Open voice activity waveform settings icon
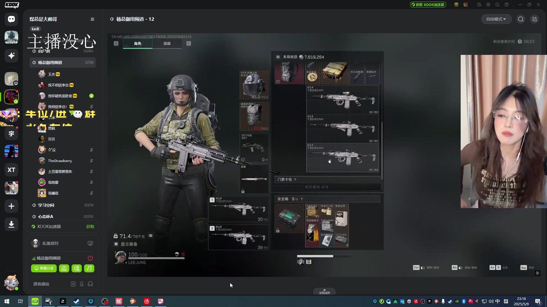Image resolution: width=547 pixels, height=307 pixels. pos(73,284)
